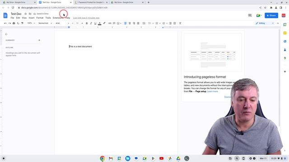Set justified text alignment
The image size is (289, 162).
(138, 23)
